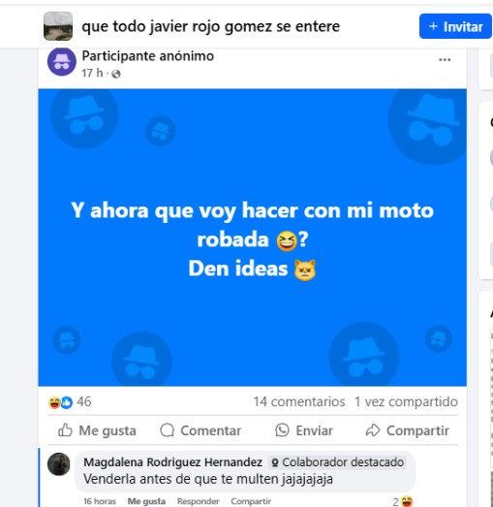Click the like reaction icon near 46

coord(67,402)
